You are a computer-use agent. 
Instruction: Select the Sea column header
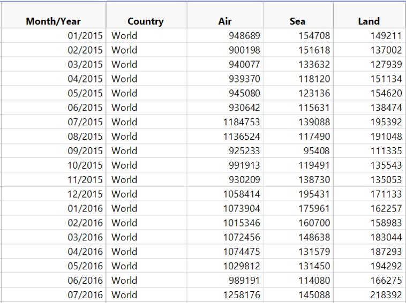[x=297, y=21]
